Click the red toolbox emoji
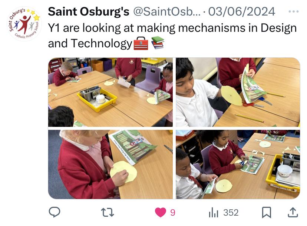 click(141, 43)
